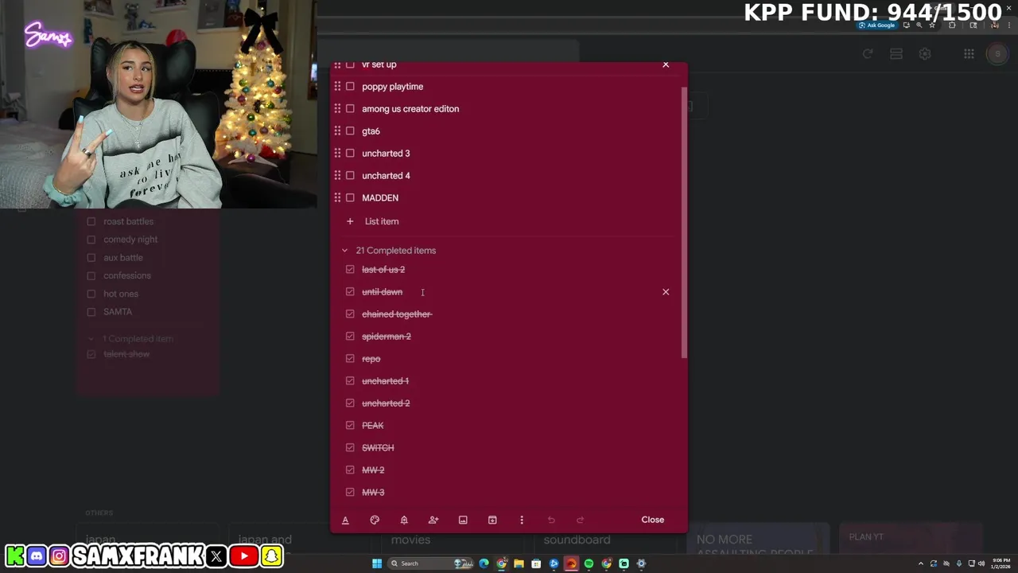Click the note's vertical scrollbar
Viewport: 1018px width, 573px height.
click(684, 223)
